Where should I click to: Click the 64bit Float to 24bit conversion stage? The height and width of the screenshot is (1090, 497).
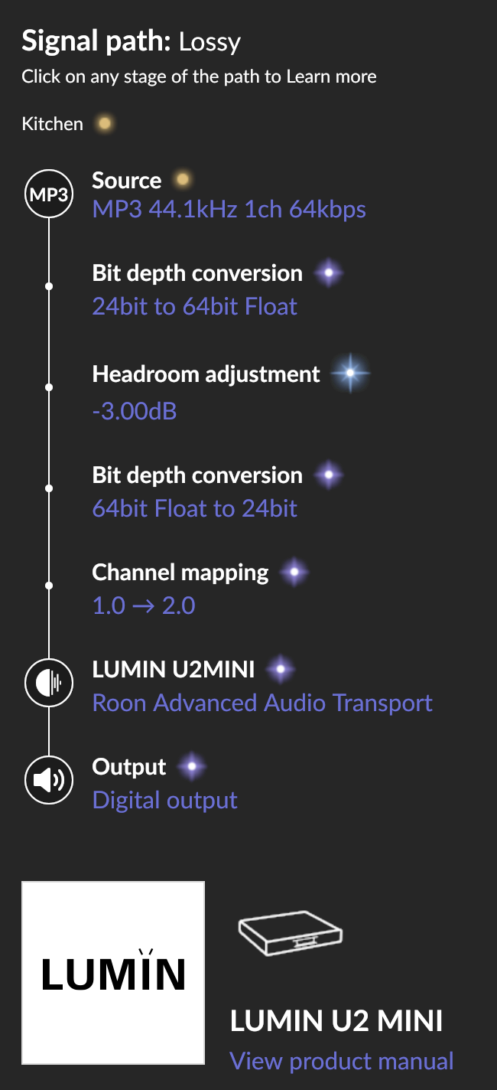(x=195, y=509)
